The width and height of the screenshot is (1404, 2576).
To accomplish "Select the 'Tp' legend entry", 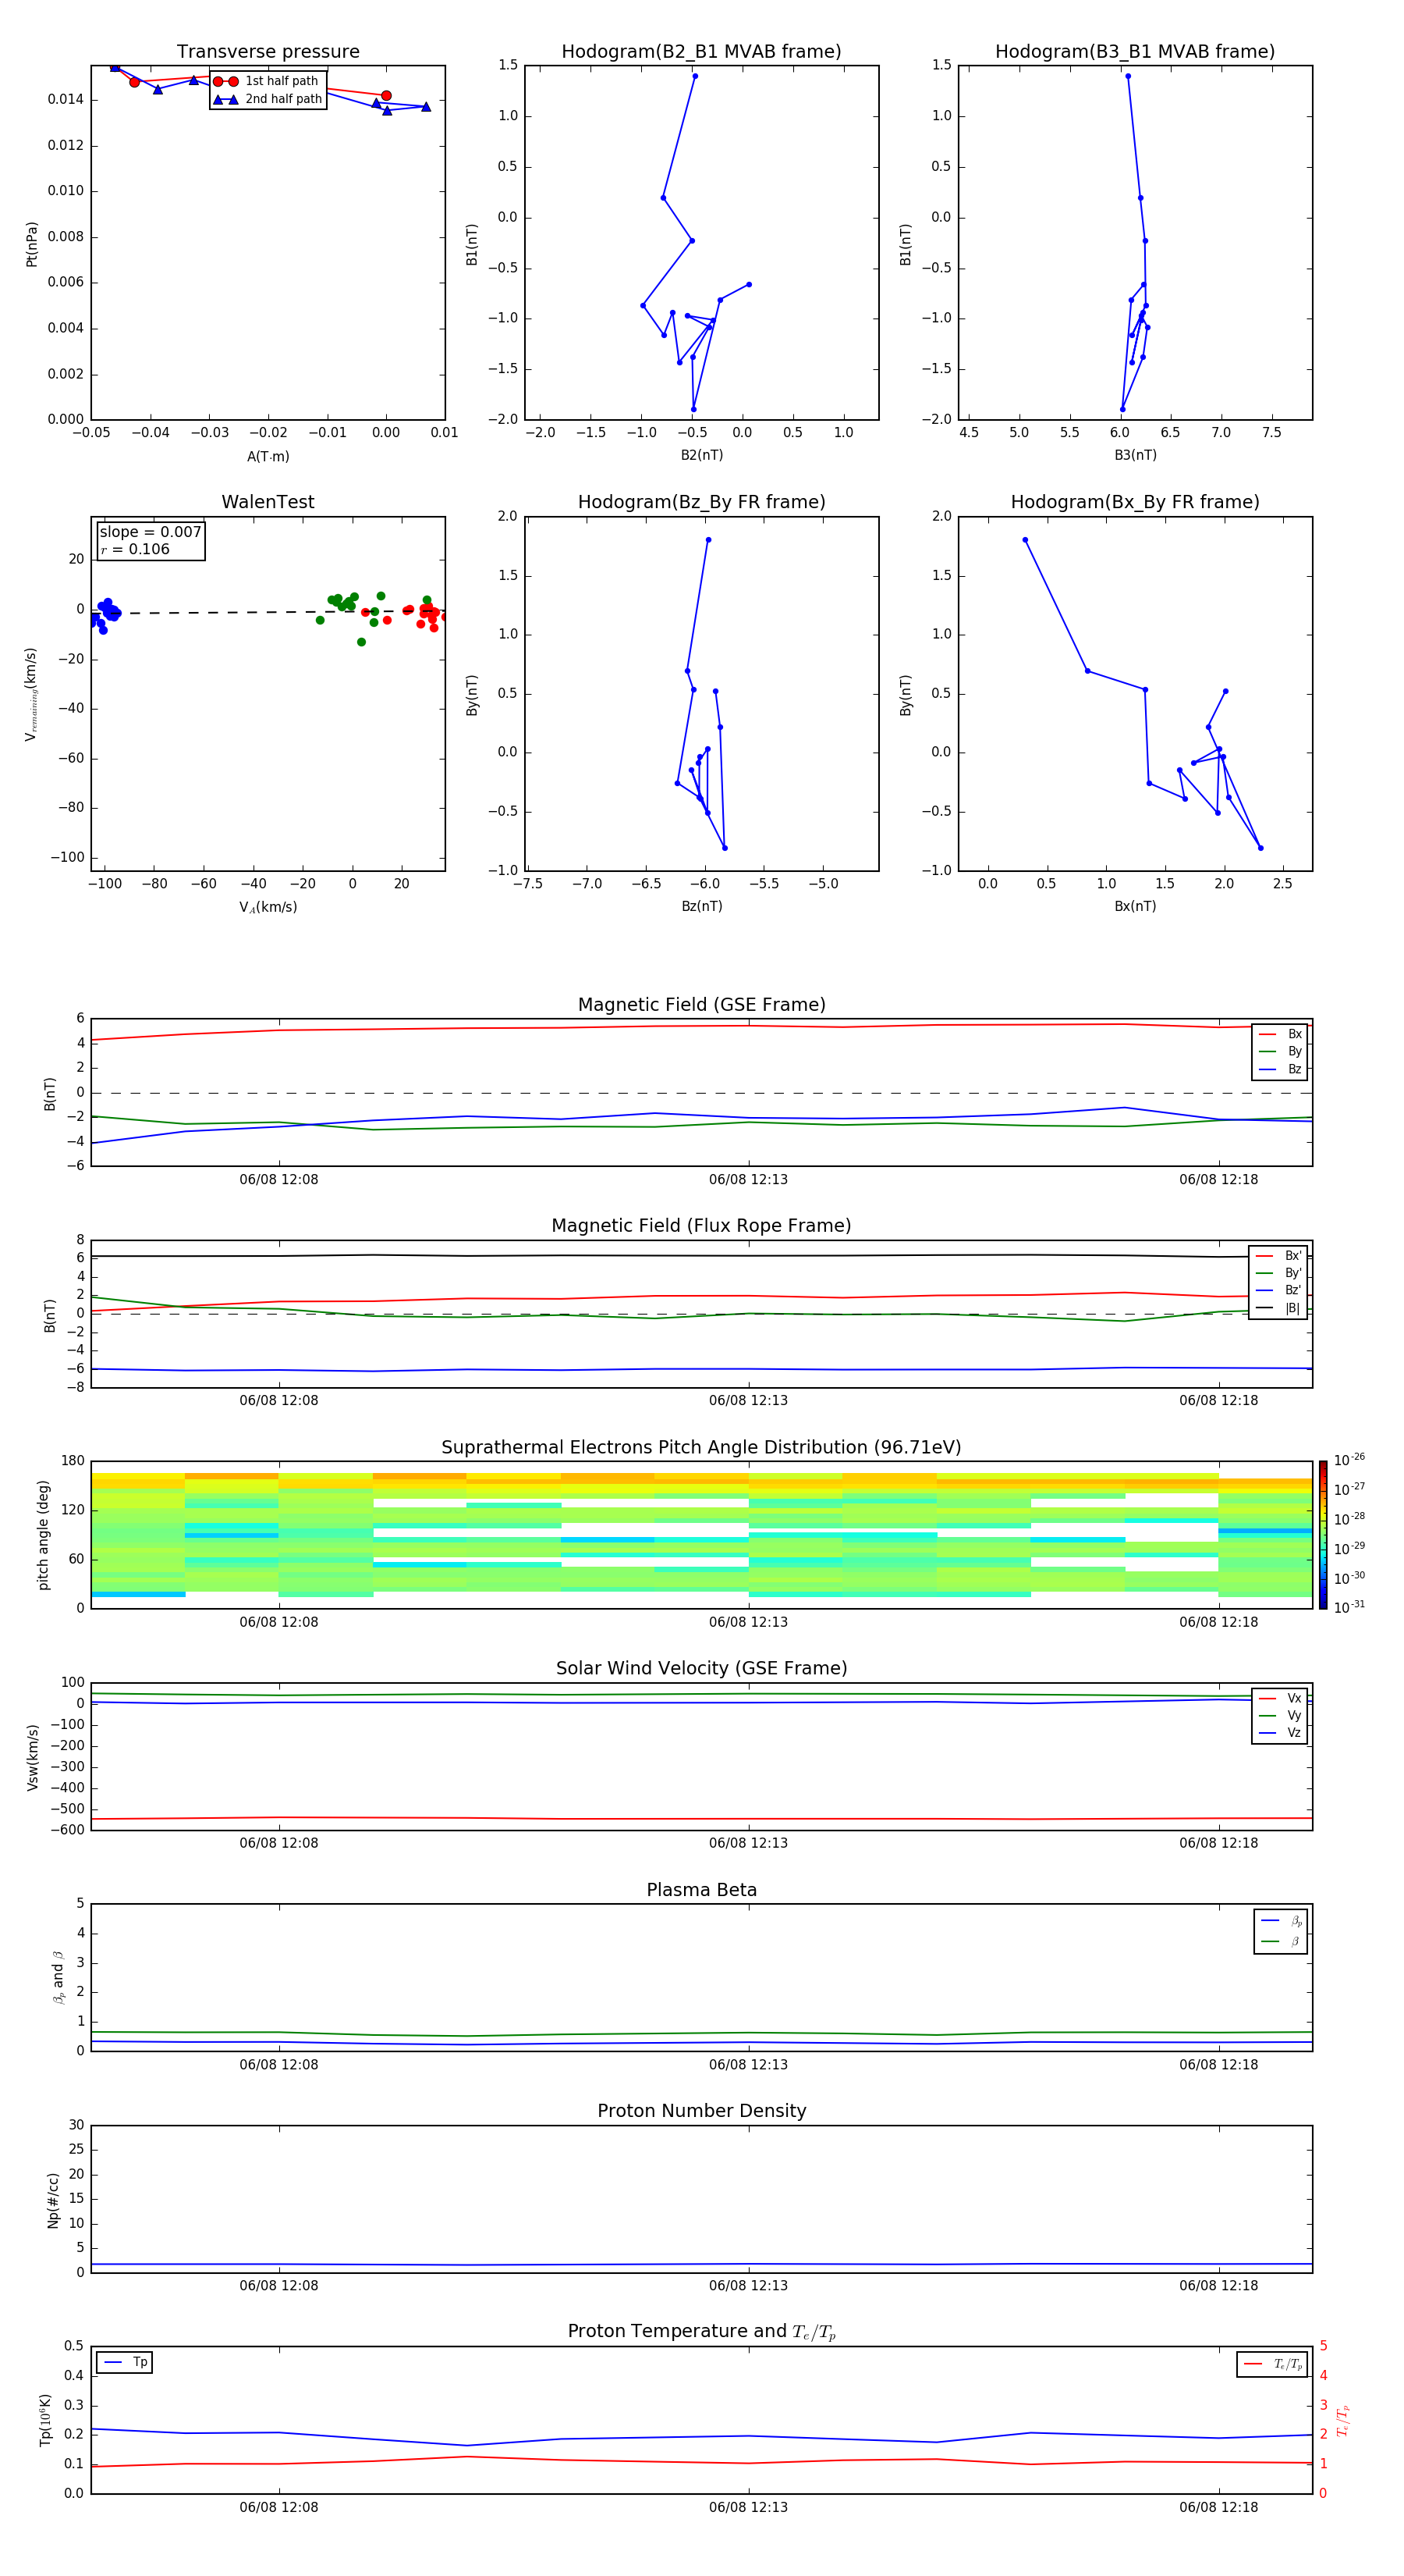I will click(125, 2363).
